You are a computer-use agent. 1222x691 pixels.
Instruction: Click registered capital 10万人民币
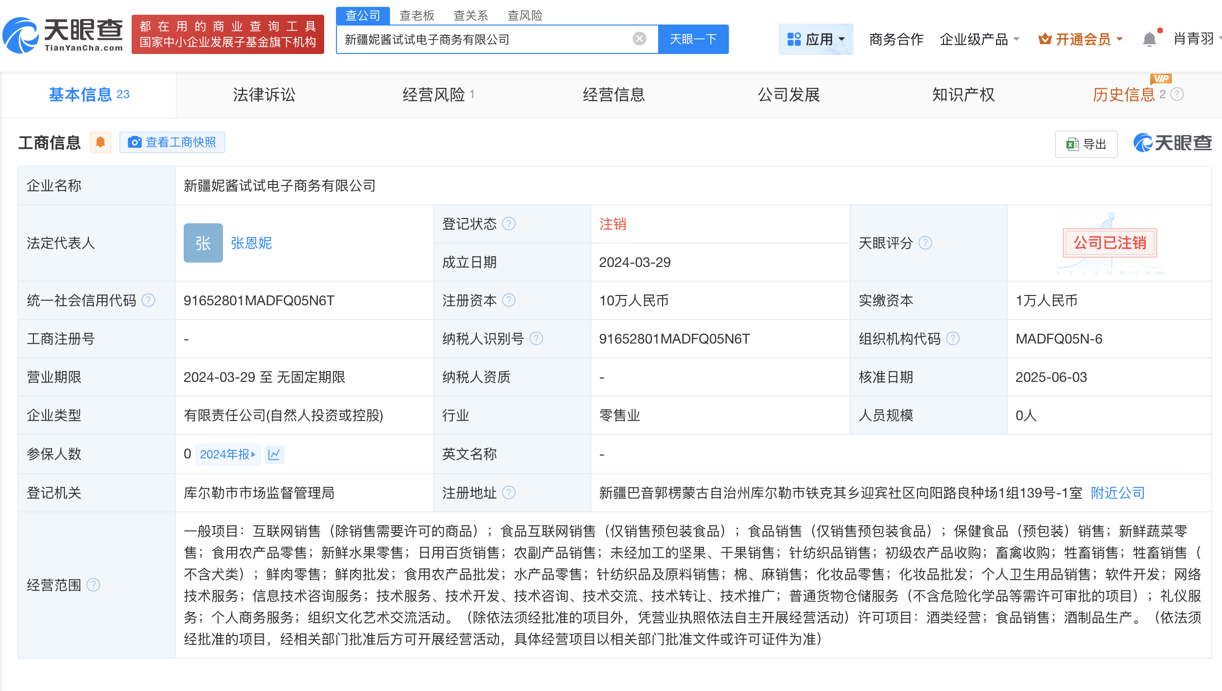[634, 300]
